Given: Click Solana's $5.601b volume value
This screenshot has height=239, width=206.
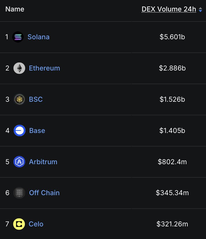Looking at the screenshot, I should point(172,37).
